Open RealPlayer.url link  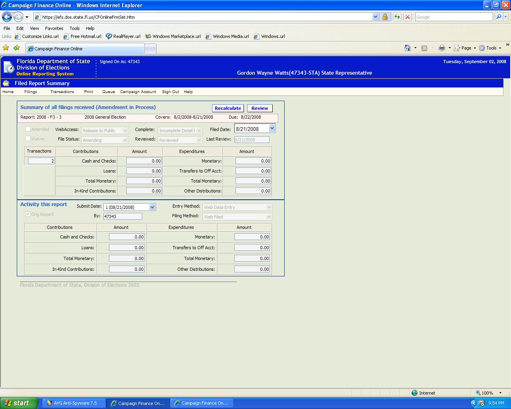(x=123, y=36)
